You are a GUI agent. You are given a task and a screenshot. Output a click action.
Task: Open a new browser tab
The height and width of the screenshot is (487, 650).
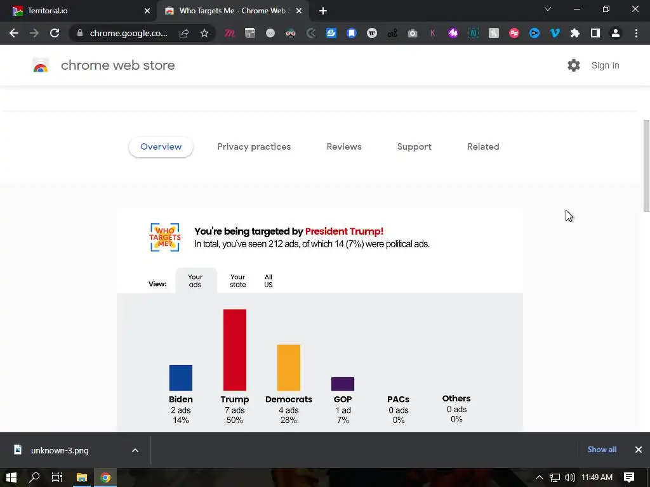tap(323, 11)
